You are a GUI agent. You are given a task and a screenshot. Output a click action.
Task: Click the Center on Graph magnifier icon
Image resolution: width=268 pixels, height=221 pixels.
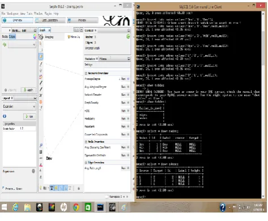(41, 145)
